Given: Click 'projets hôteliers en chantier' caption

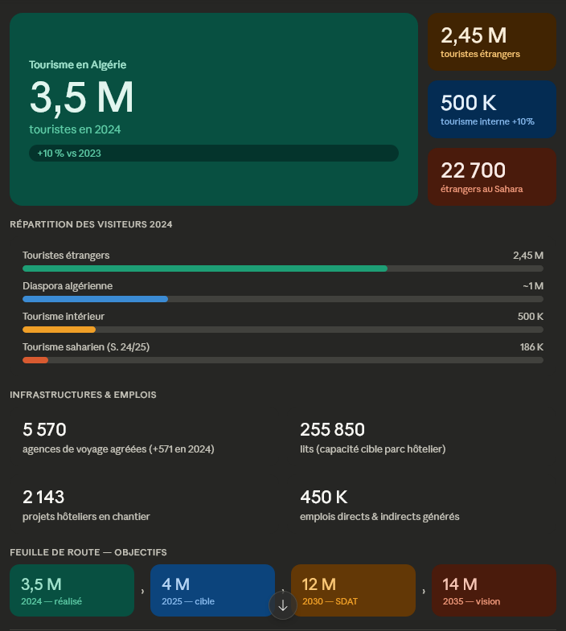Looking at the screenshot, I should tap(86, 517).
